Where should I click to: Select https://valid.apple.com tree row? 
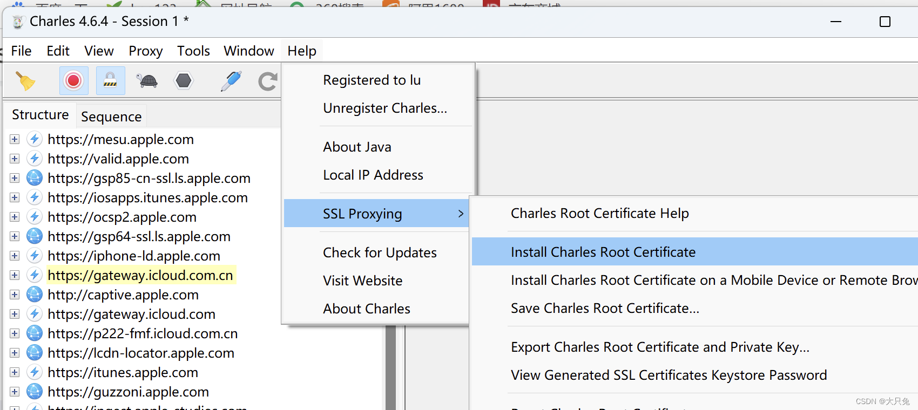(x=118, y=159)
